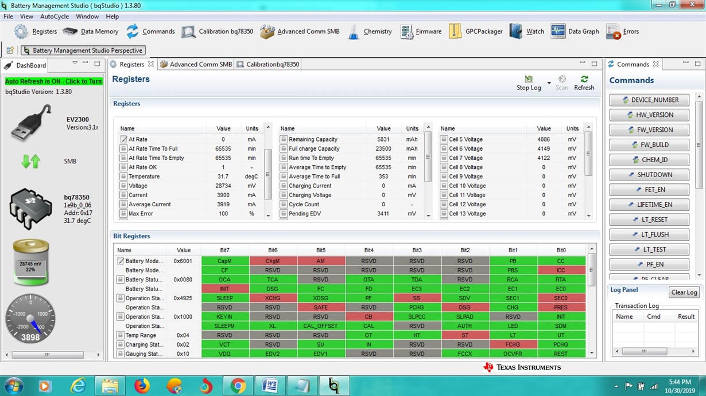Open the Firmware tool
The image size is (706, 396).
(421, 32)
